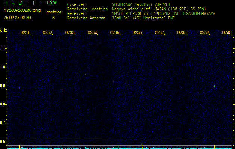
Task: Click the date stamp 26.09.26 02:30
Action: pyautogui.click(x=17, y=18)
